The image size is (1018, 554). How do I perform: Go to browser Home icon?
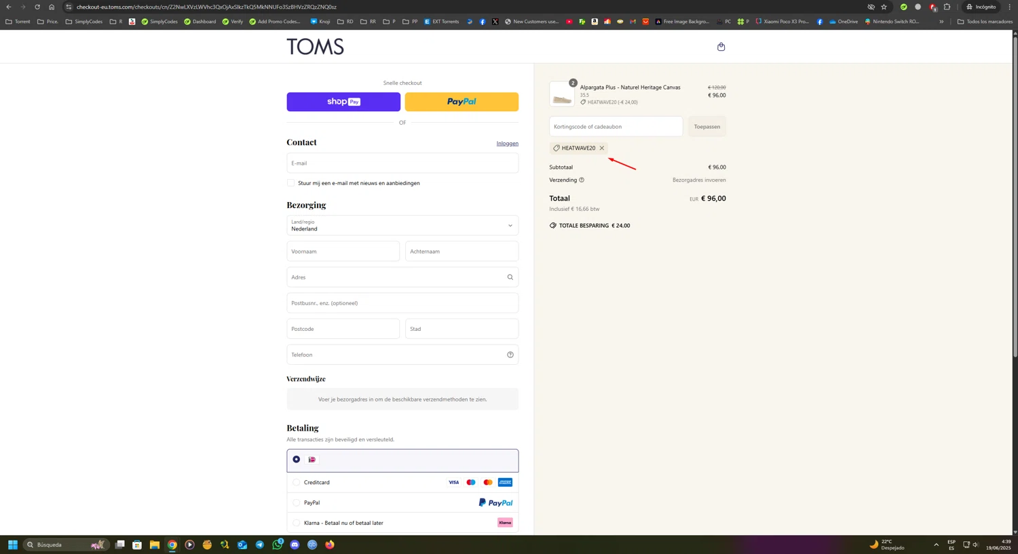(x=52, y=7)
